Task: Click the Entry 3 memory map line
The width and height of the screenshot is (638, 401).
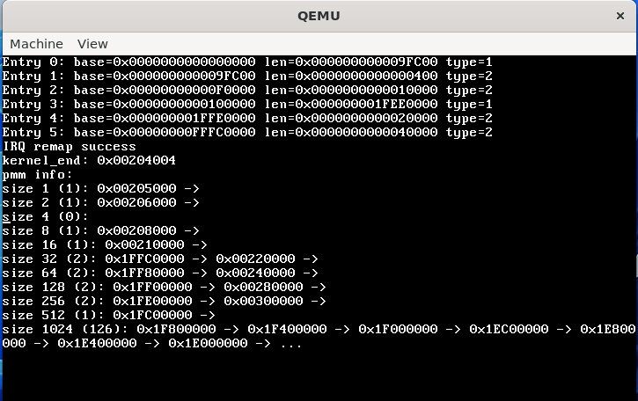Action: tap(247, 105)
